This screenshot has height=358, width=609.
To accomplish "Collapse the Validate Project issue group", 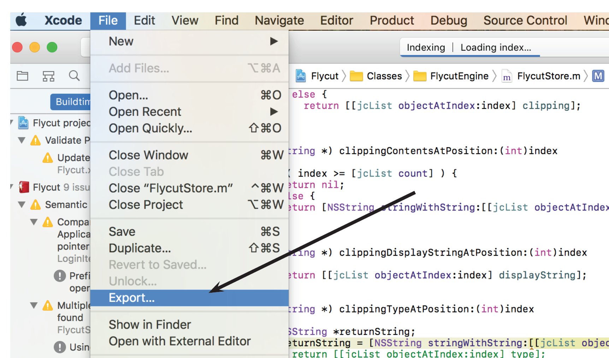I will click(22, 141).
